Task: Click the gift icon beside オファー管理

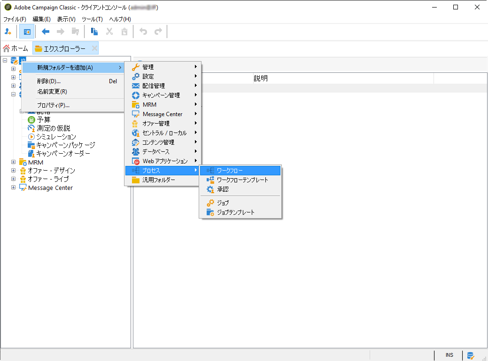Action: pyautogui.click(x=135, y=123)
